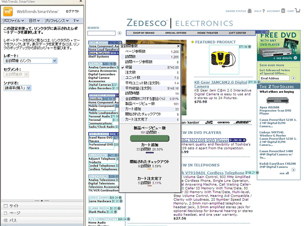Close the 全訪問者数 popup panel

click(x=178, y=46)
